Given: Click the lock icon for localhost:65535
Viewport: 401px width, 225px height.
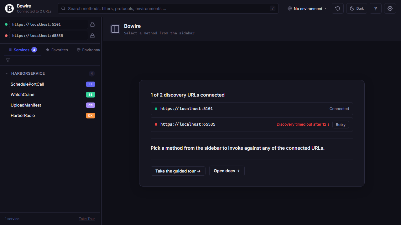Looking at the screenshot, I should tap(92, 36).
